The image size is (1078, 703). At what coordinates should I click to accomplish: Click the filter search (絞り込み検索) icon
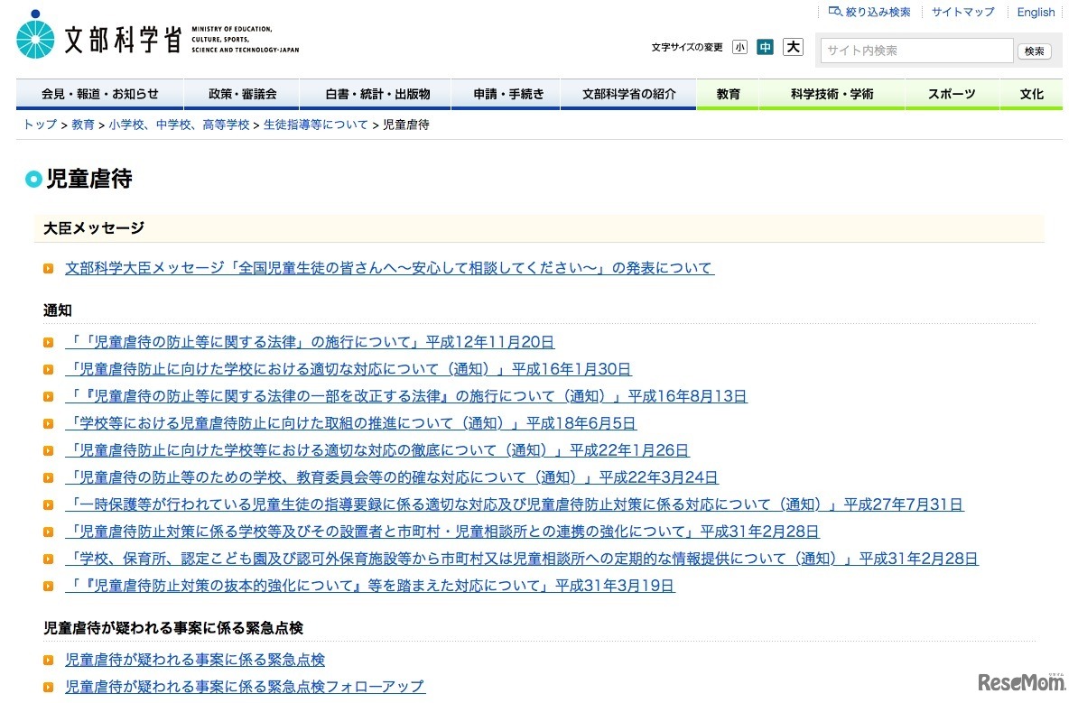tap(832, 11)
